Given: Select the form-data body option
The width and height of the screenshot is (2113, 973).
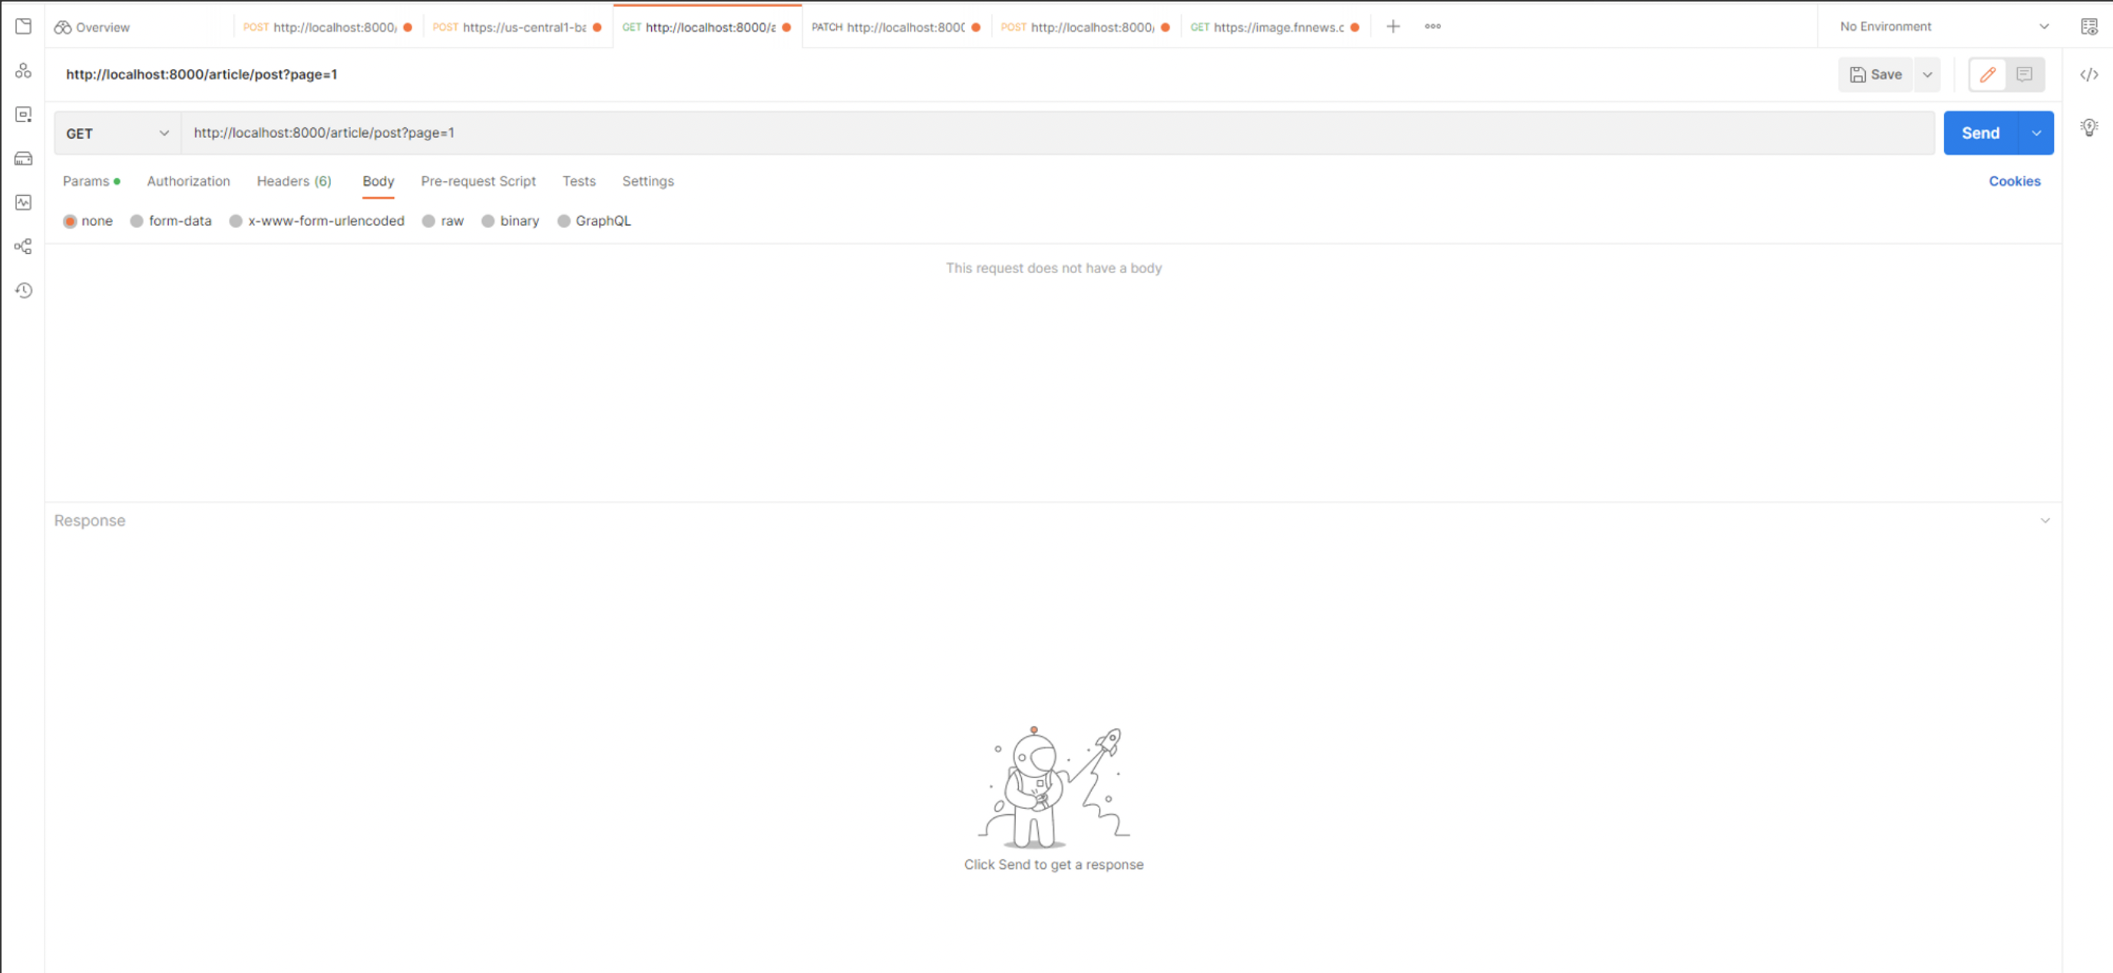Looking at the screenshot, I should (x=137, y=220).
